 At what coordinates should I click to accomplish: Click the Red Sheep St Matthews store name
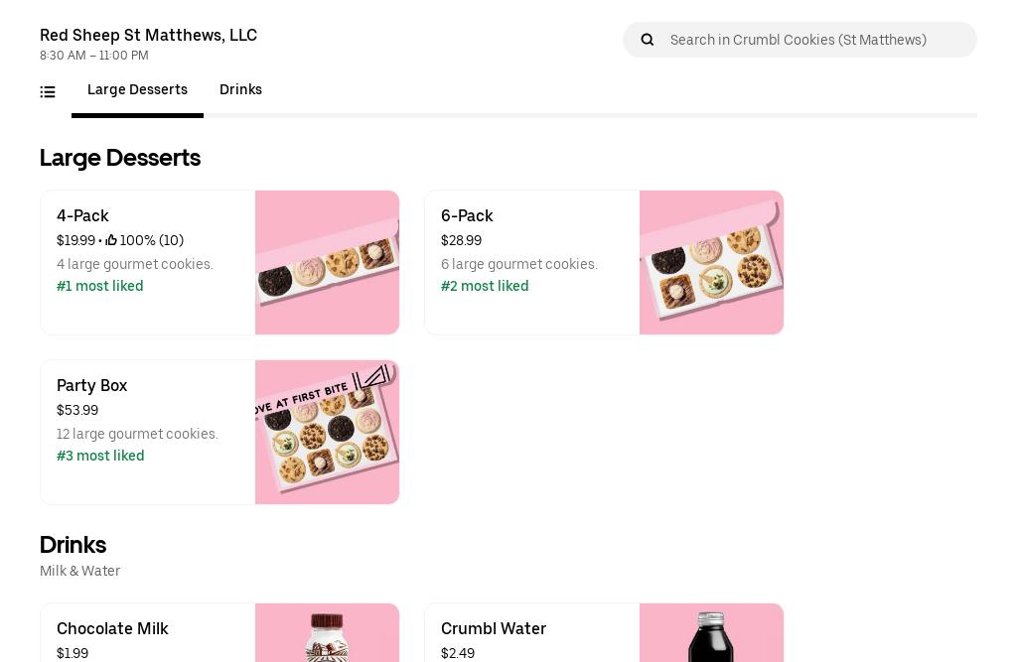pyautogui.click(x=148, y=36)
